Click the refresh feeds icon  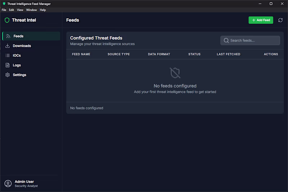[280, 20]
